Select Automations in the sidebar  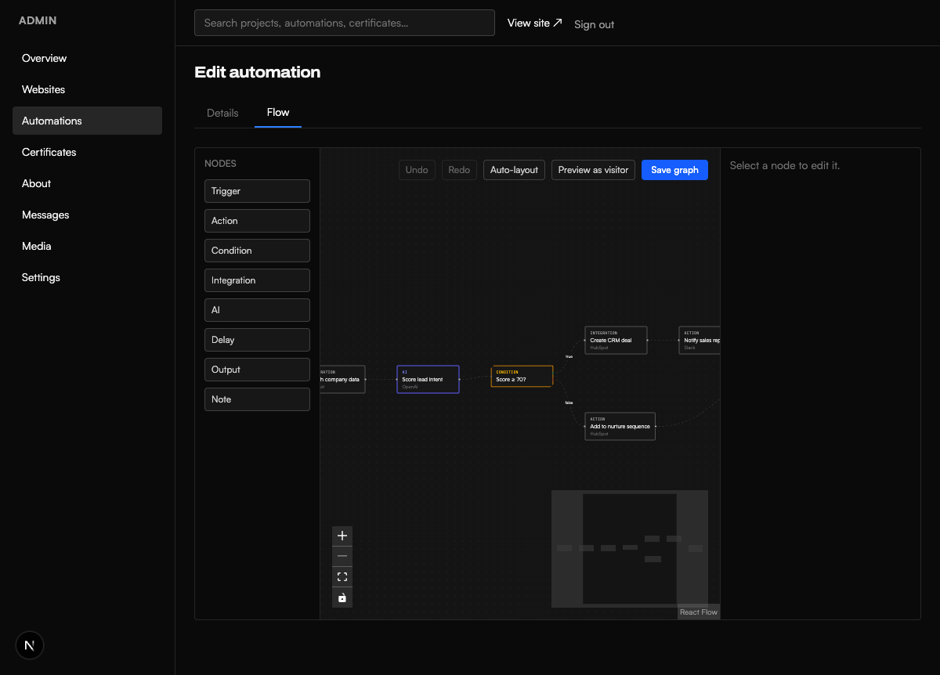click(87, 121)
